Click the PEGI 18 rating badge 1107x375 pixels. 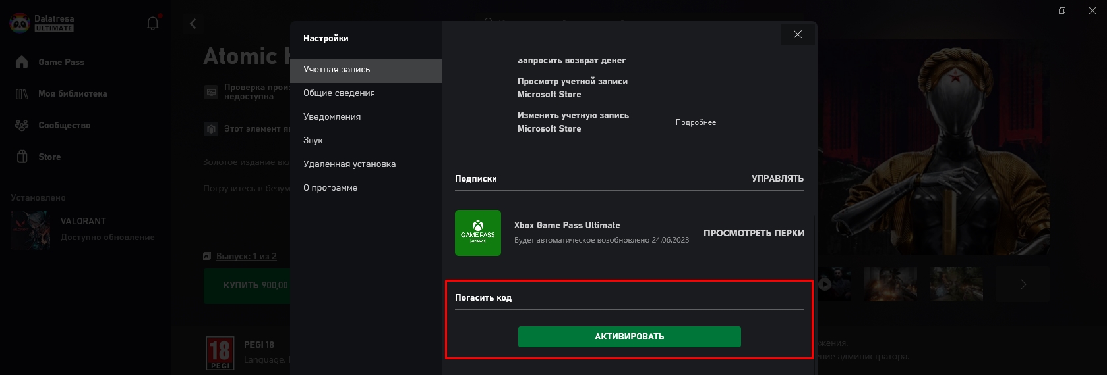coord(220,353)
